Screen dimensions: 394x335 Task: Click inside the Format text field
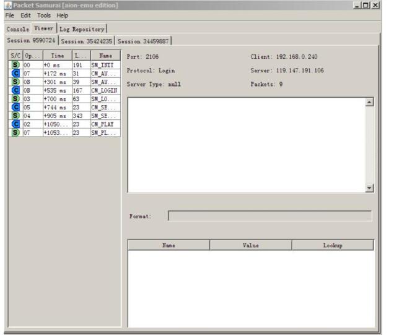[x=269, y=216]
